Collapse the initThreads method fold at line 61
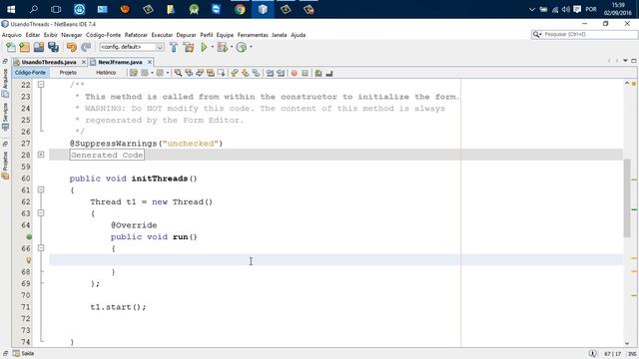The width and height of the screenshot is (639, 359). click(41, 189)
